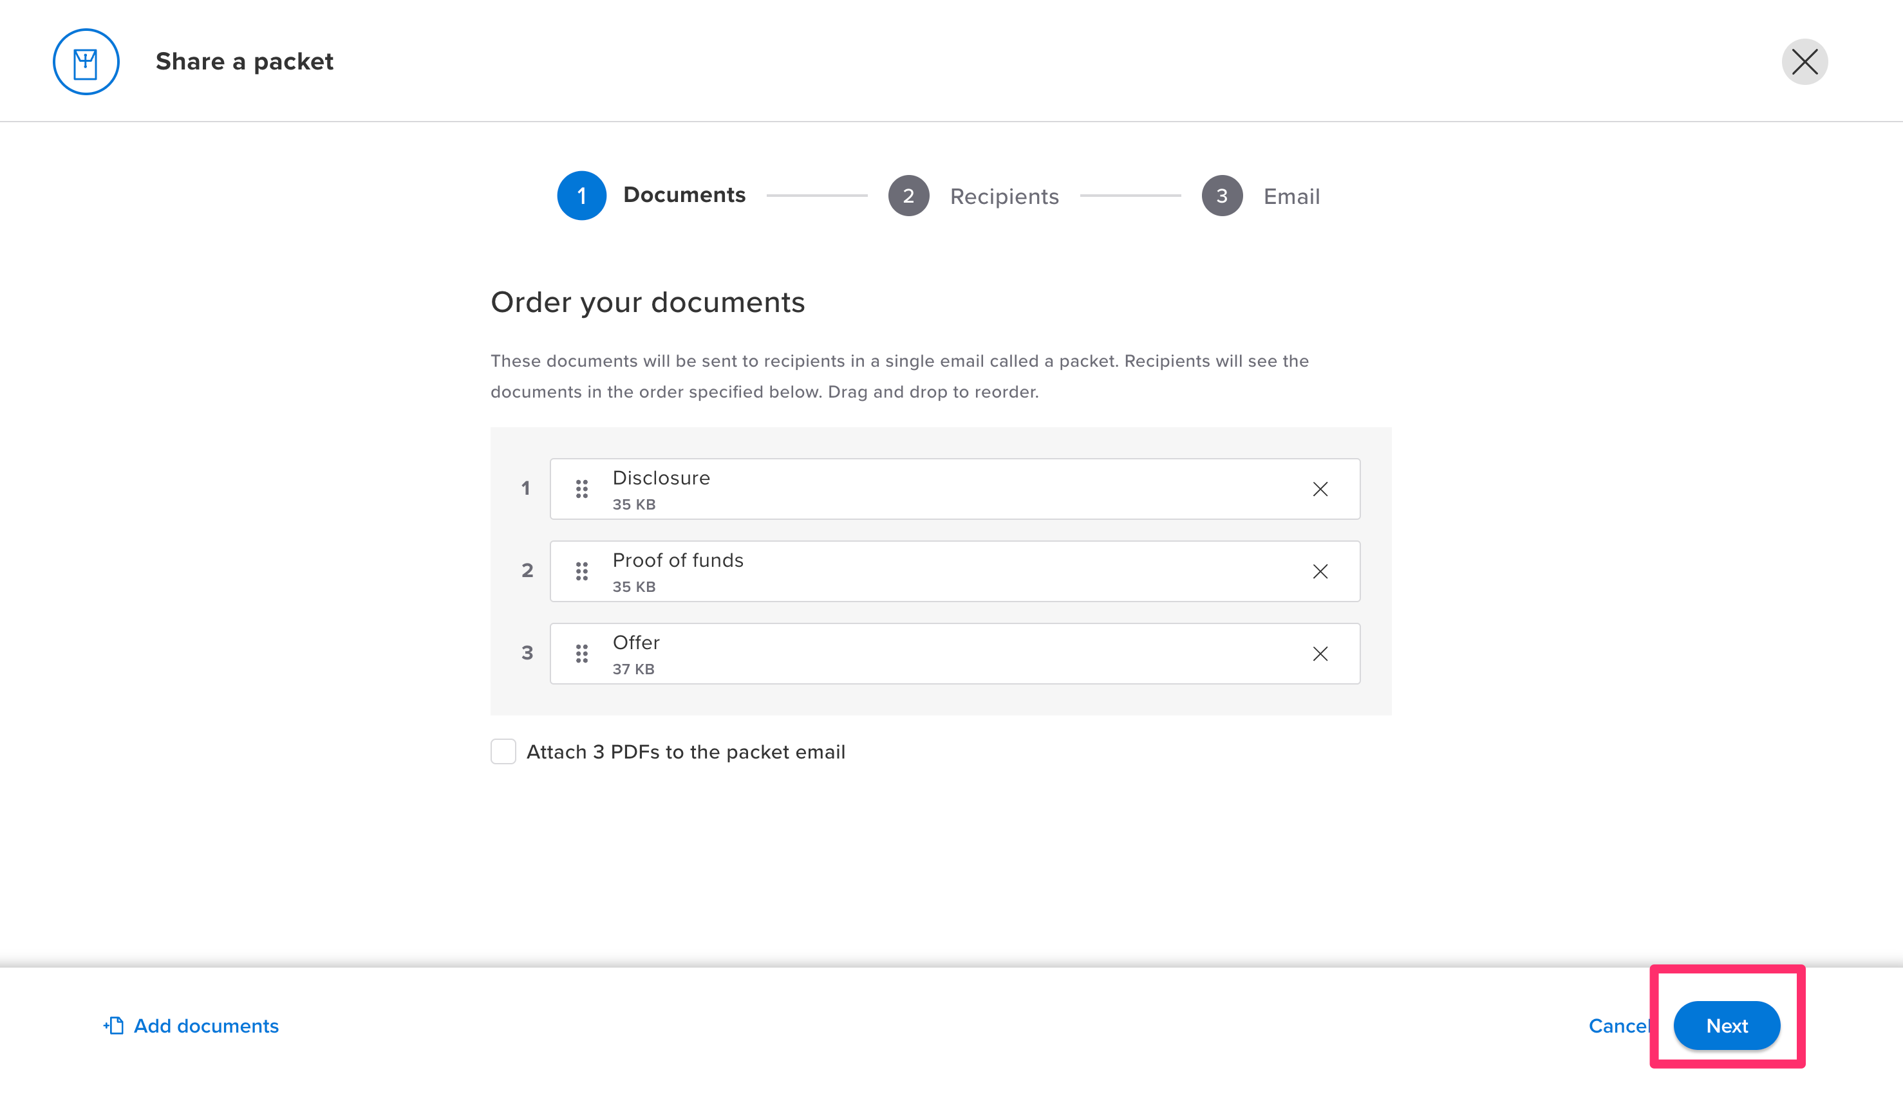The image size is (1903, 1095).
Task: Click the progress connector between Documents and Recipients
Action: click(817, 196)
